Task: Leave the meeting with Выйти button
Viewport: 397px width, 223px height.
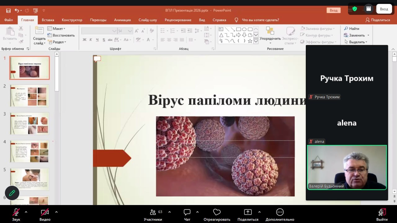Action: pos(382,214)
